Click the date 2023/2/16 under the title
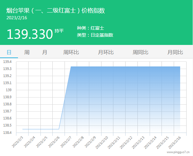193x156 pixels. [17, 18]
